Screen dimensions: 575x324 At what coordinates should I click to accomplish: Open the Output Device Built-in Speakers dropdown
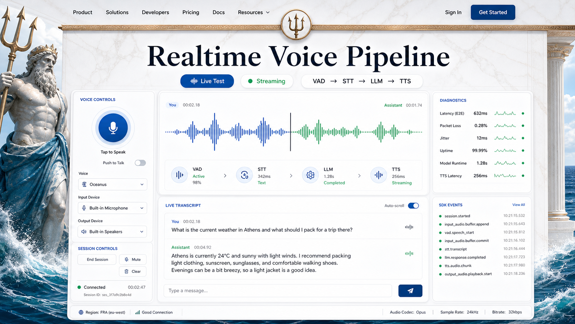click(x=113, y=232)
